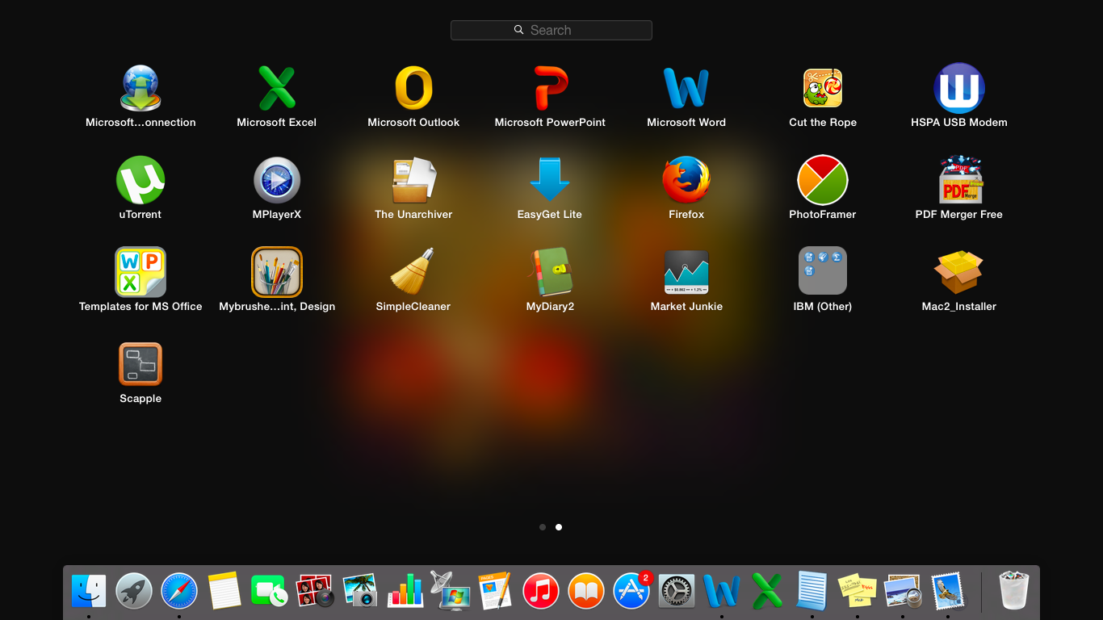The height and width of the screenshot is (620, 1103).
Task: Select the second Launchpad page dot
Action: tap(559, 527)
